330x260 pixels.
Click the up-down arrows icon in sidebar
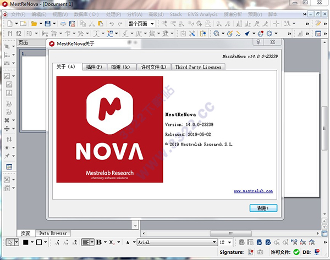(9, 139)
